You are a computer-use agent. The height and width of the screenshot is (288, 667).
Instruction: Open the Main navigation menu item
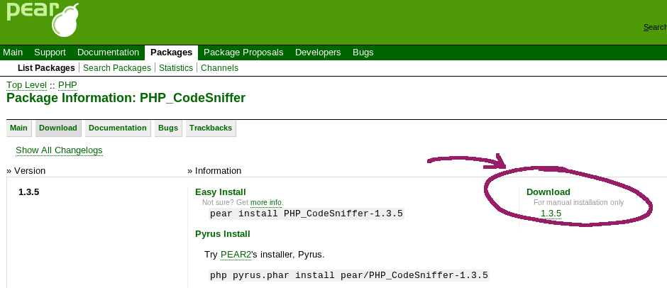13,52
